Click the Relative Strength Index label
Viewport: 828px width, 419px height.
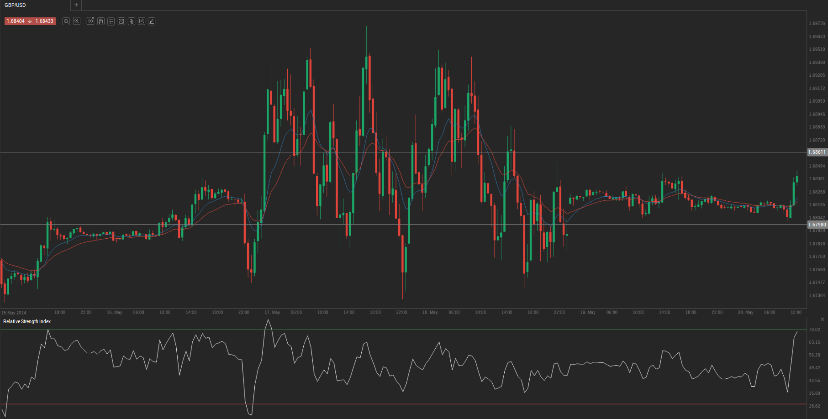27,322
